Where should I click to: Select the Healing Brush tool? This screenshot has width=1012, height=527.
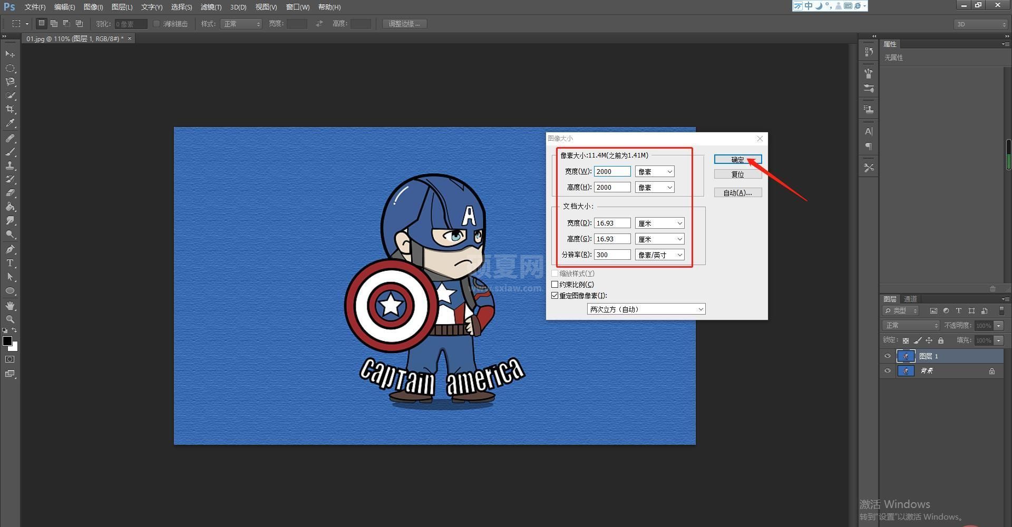[x=10, y=138]
